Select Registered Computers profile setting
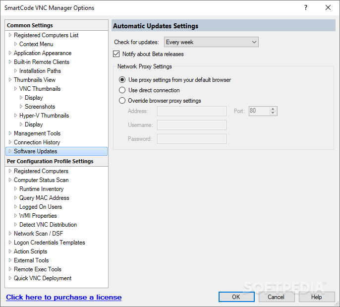 coord(41,171)
